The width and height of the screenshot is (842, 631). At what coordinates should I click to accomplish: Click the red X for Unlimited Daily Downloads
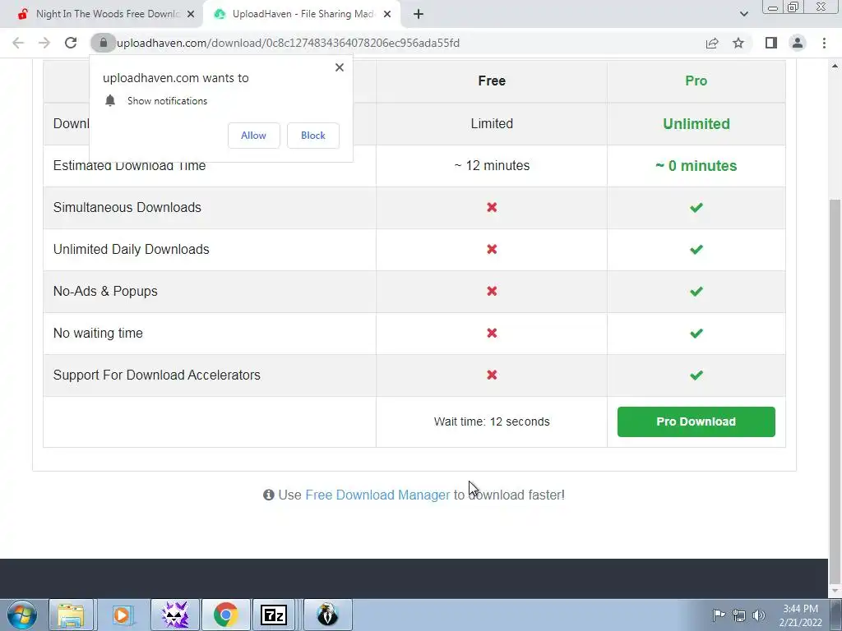tap(492, 249)
